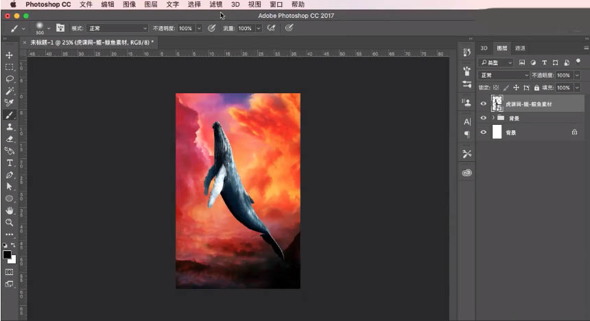Expand the 背景 layer group
The image size is (590, 321).
[x=493, y=118]
